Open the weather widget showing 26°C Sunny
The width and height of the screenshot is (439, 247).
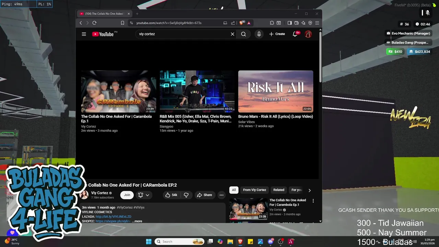12,242
